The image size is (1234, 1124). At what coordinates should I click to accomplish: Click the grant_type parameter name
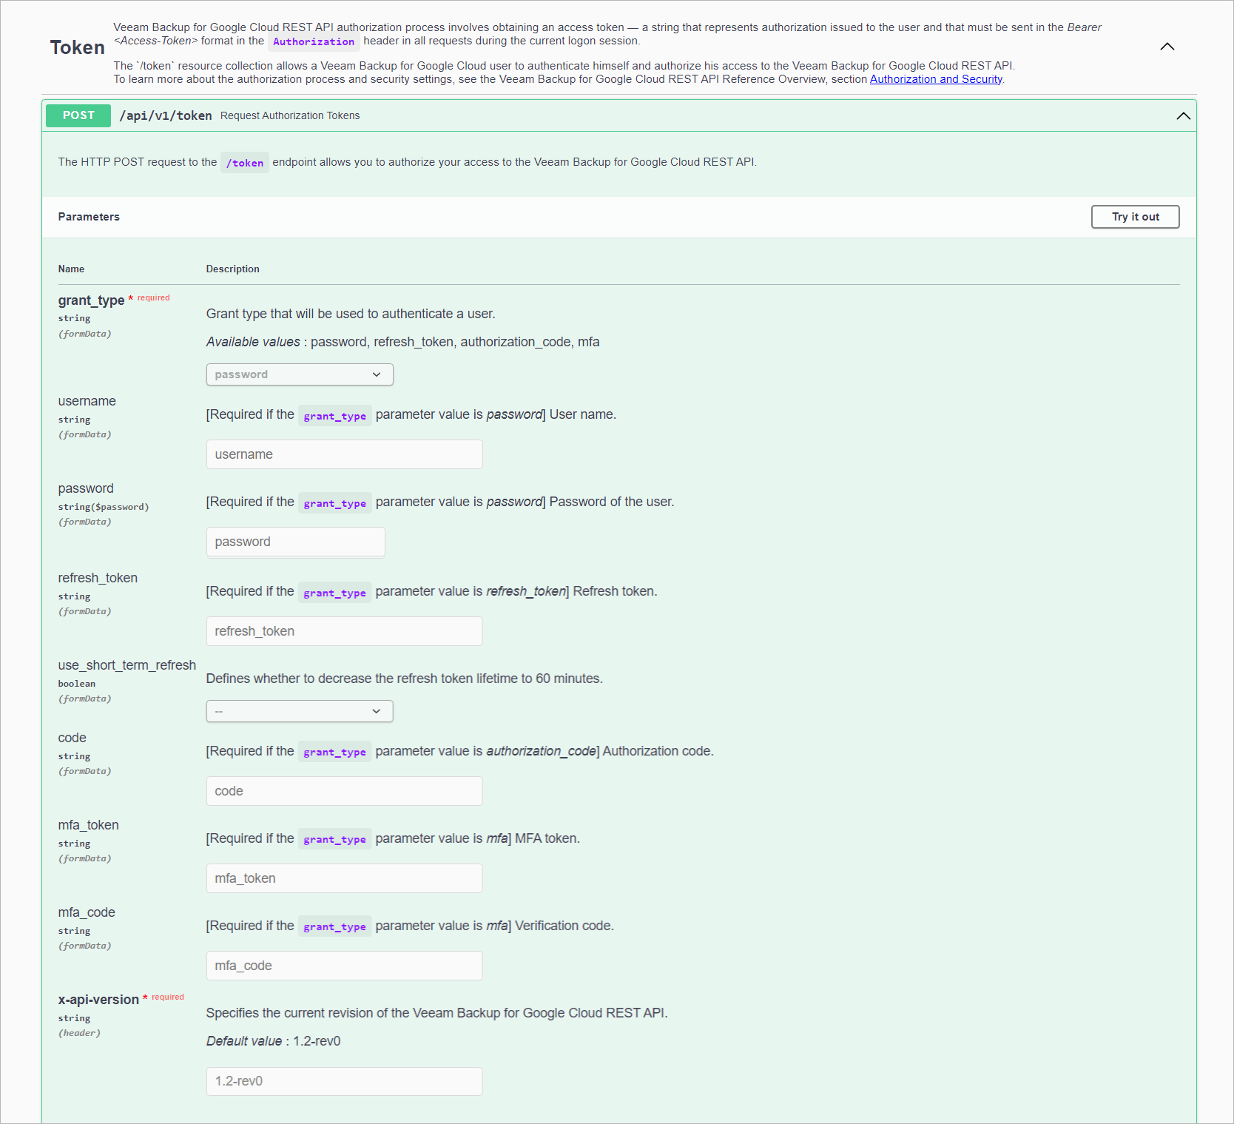[91, 300]
